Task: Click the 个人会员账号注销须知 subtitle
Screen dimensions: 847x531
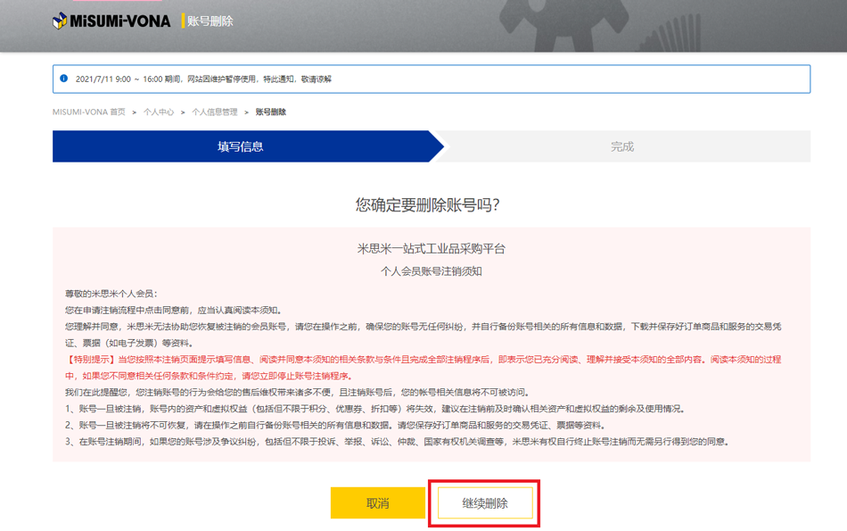Action: point(432,271)
